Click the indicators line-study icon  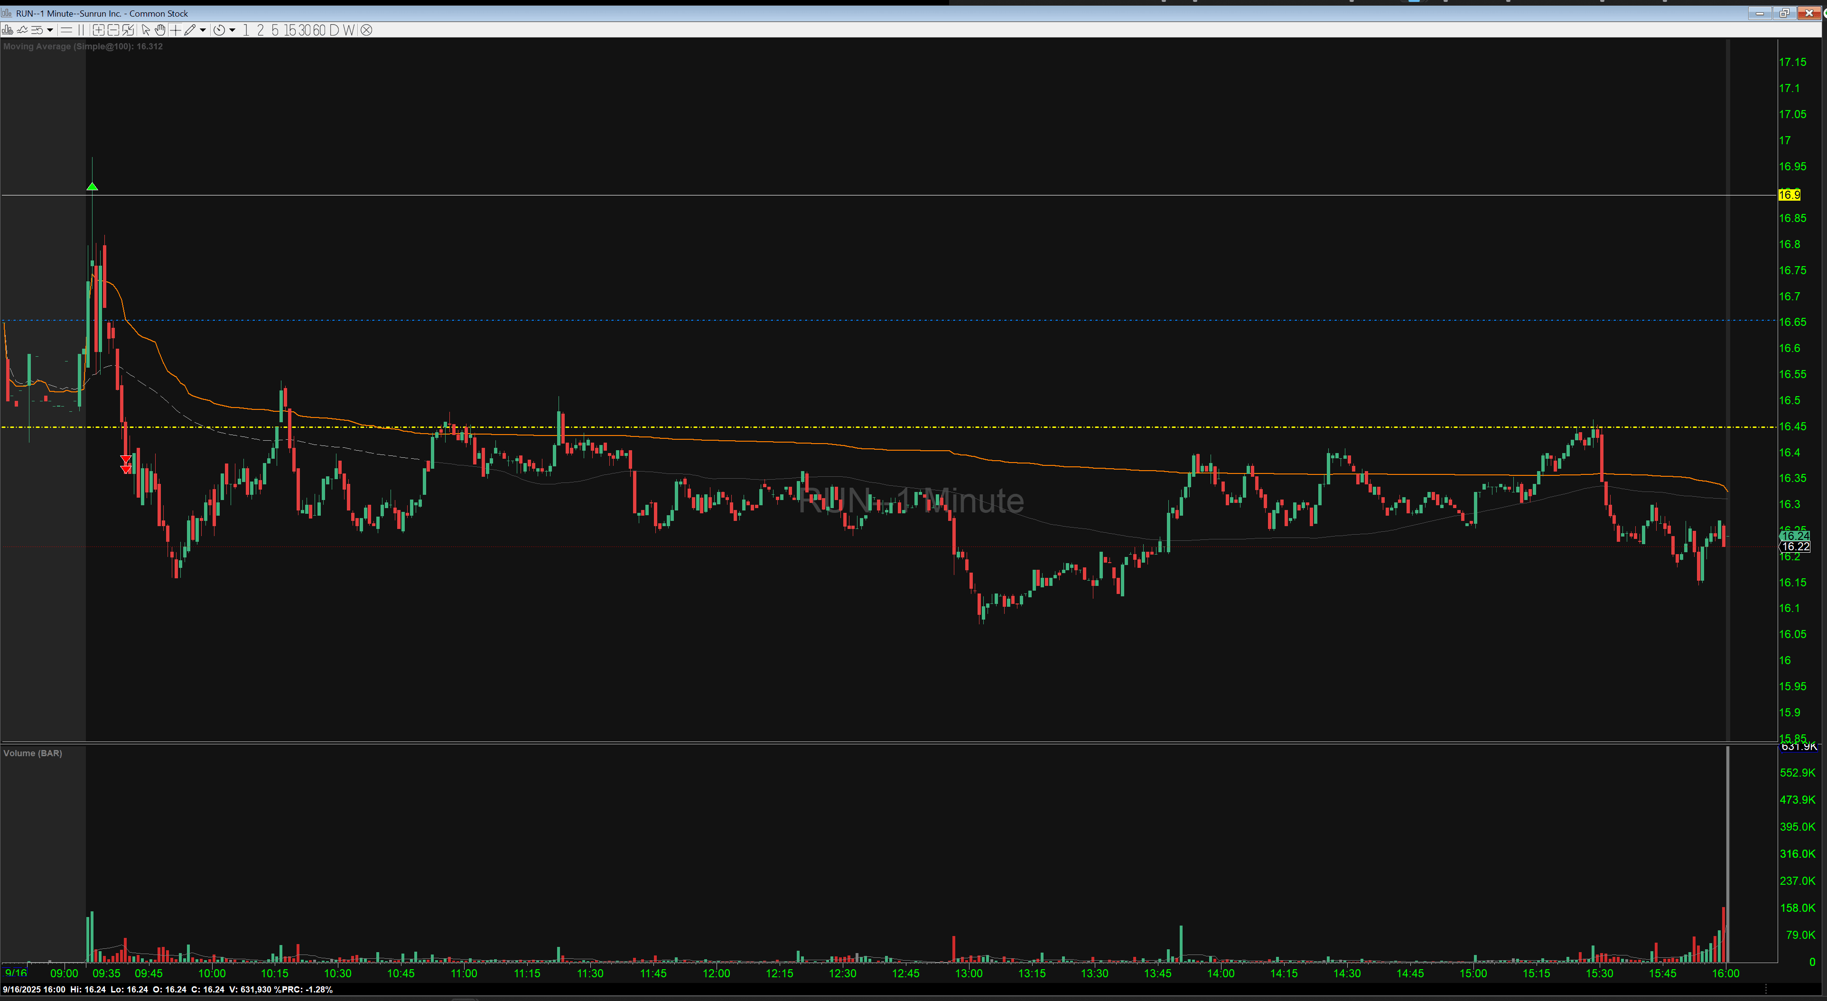tap(22, 30)
